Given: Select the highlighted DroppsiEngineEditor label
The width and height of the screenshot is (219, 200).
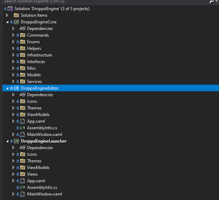Looking at the screenshot, I should pyautogui.click(x=40, y=88).
